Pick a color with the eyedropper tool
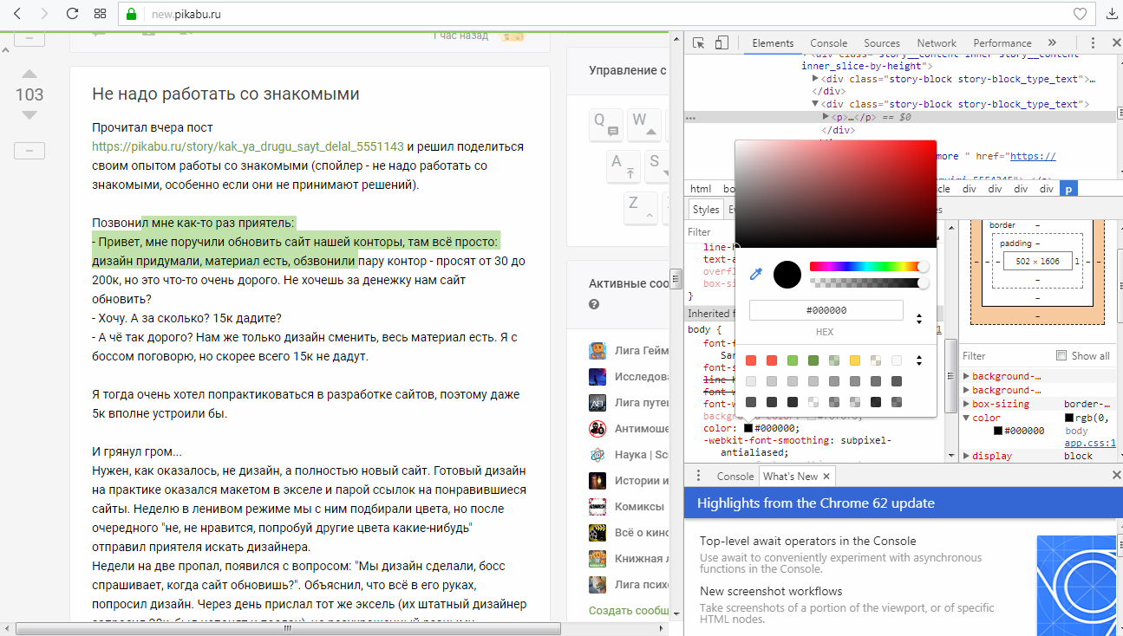Screen dimensions: 1123x636 (756, 275)
